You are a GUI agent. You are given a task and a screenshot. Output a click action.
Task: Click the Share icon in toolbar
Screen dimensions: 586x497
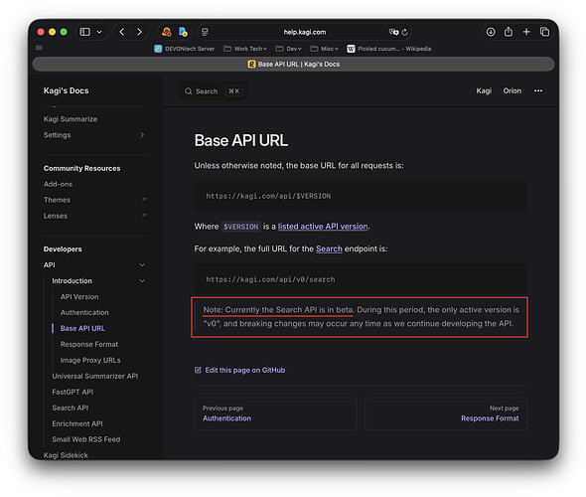509,32
